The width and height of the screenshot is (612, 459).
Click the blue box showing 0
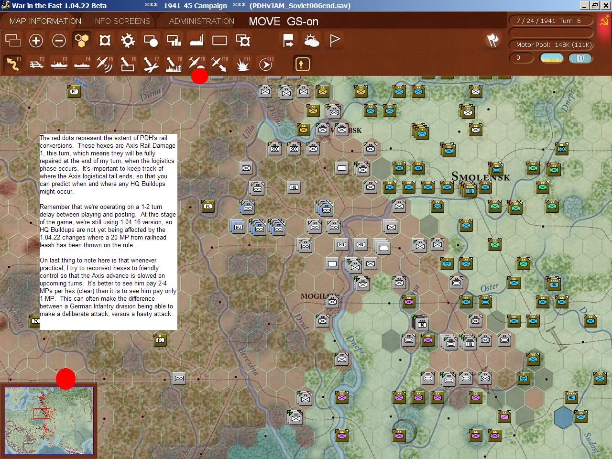[580, 58]
